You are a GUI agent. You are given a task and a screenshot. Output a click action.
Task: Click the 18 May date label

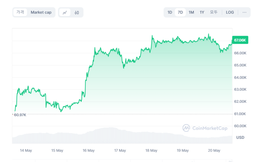(x=151, y=150)
